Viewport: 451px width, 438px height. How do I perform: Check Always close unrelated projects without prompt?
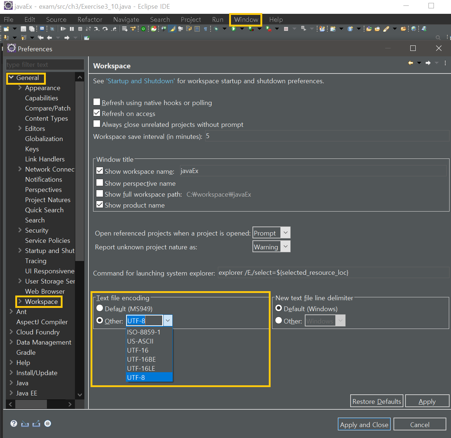[x=97, y=124]
